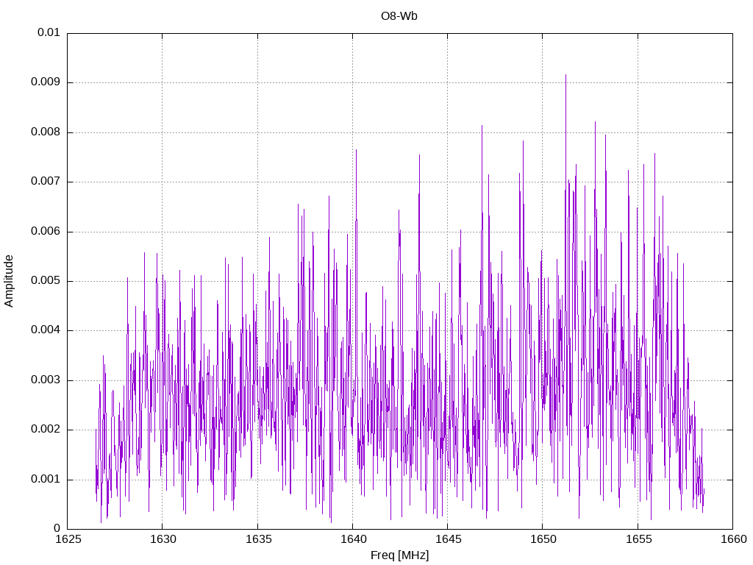Click the 0.002 y-axis tick label

click(x=46, y=430)
